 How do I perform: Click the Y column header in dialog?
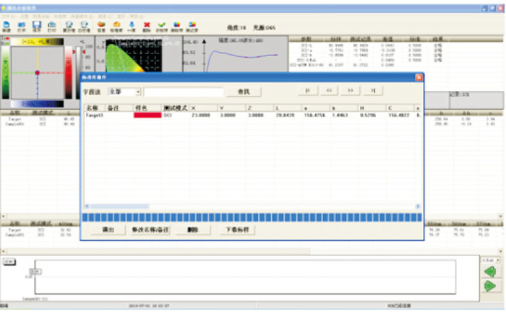click(231, 108)
